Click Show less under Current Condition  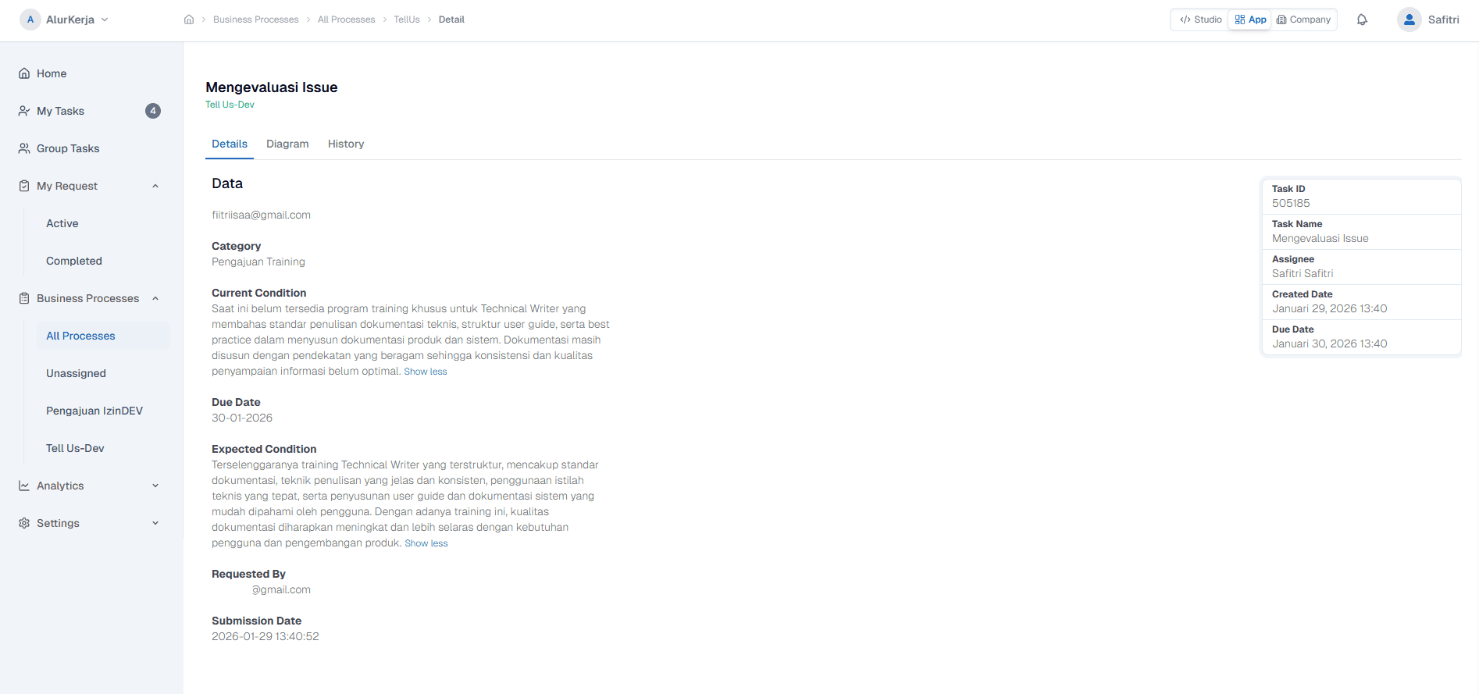point(426,372)
